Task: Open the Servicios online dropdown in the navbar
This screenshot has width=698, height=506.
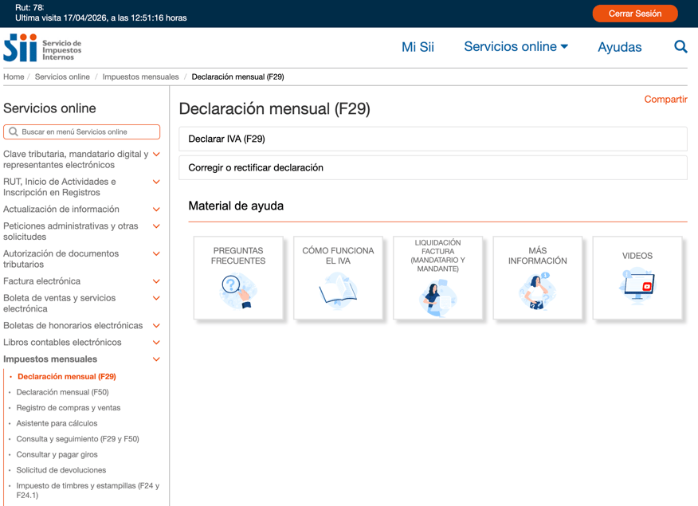Action: pos(516,47)
